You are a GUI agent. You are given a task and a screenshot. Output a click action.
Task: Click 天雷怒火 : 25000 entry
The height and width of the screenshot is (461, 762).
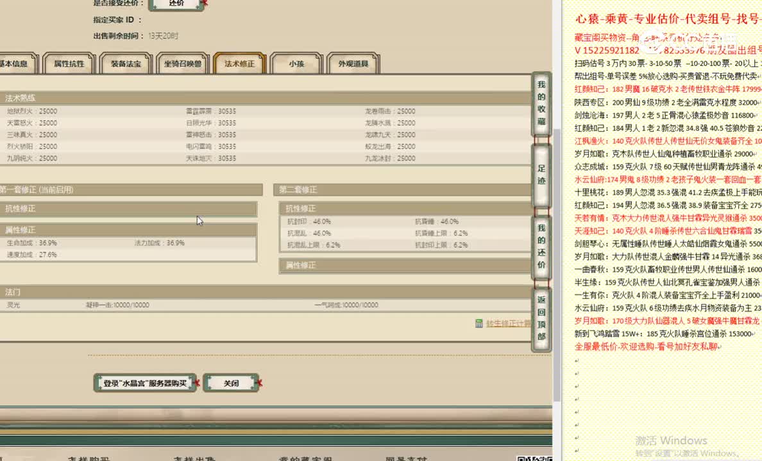(32, 124)
